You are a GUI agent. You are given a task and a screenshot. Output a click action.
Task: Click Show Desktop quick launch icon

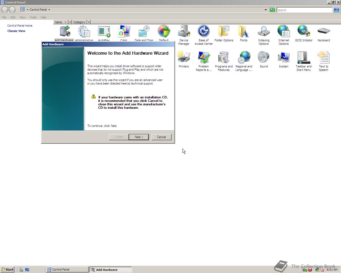point(27,270)
